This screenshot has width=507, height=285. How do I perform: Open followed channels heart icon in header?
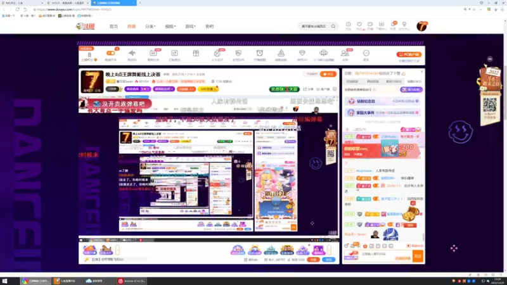coord(359,25)
